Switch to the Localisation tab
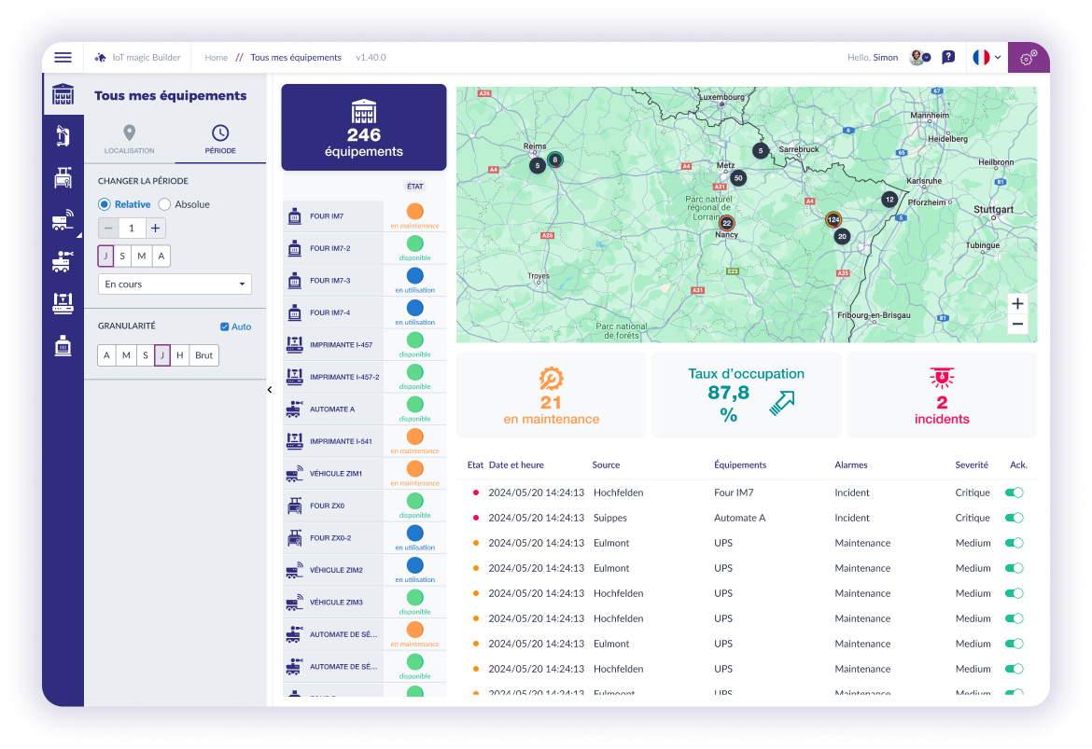 pyautogui.click(x=129, y=140)
